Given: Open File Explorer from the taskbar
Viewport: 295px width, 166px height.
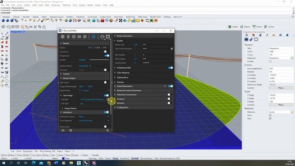Looking at the screenshot, I should point(71,163).
